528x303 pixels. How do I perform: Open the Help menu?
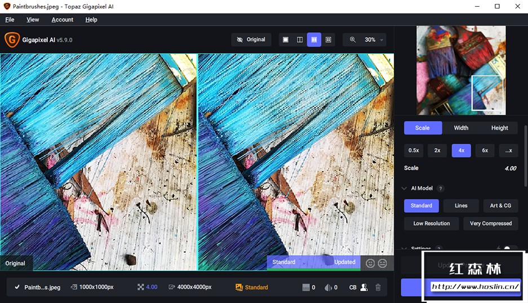pyautogui.click(x=91, y=20)
